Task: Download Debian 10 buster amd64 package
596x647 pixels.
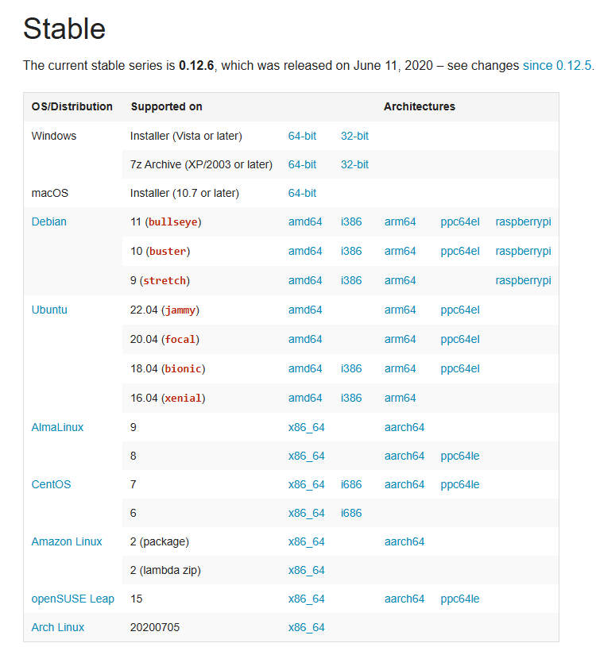Action: pos(305,252)
